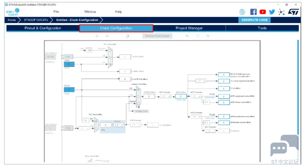Image resolution: width=302 pixels, height=168 pixels.
Task: Click the /128 HSE divider box
Action: [89, 50]
